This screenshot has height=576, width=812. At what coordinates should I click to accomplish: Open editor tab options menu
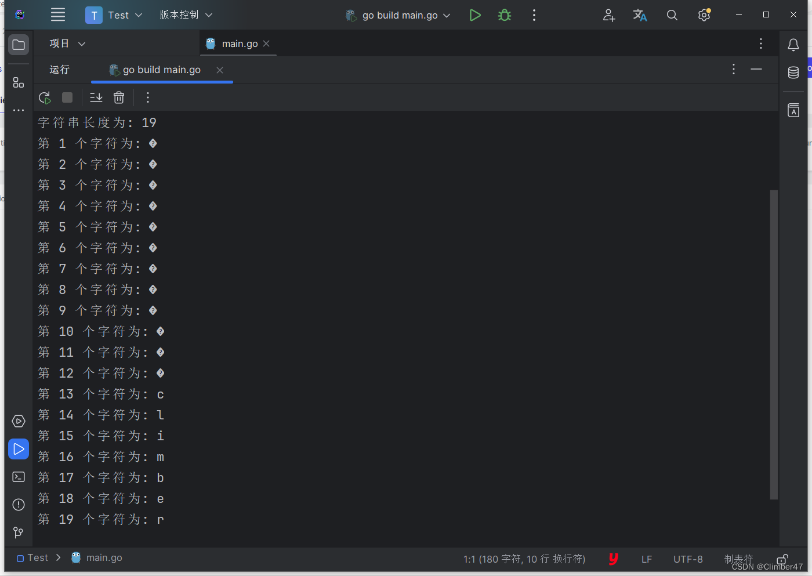coord(761,44)
